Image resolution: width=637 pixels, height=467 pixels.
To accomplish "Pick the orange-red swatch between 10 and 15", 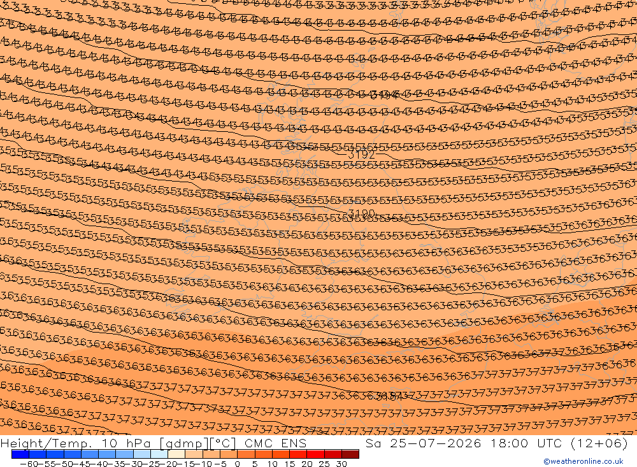I will [x=281, y=454].
